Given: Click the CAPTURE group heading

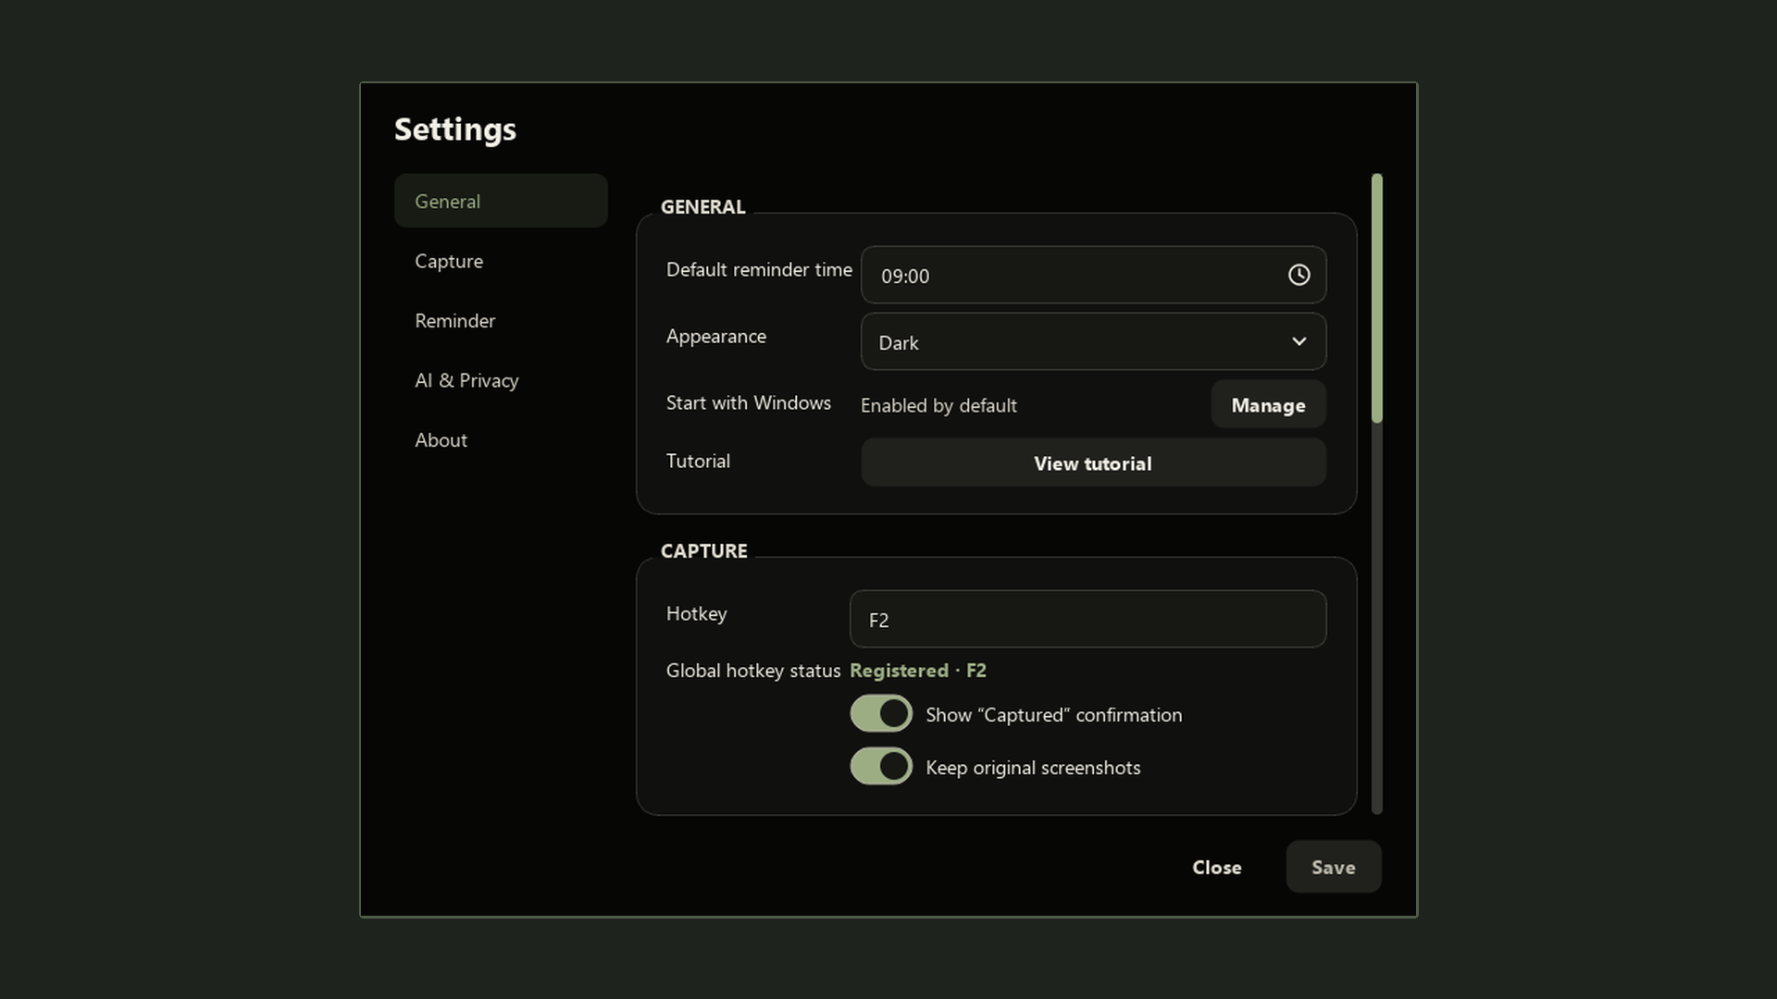Looking at the screenshot, I should coord(703,550).
